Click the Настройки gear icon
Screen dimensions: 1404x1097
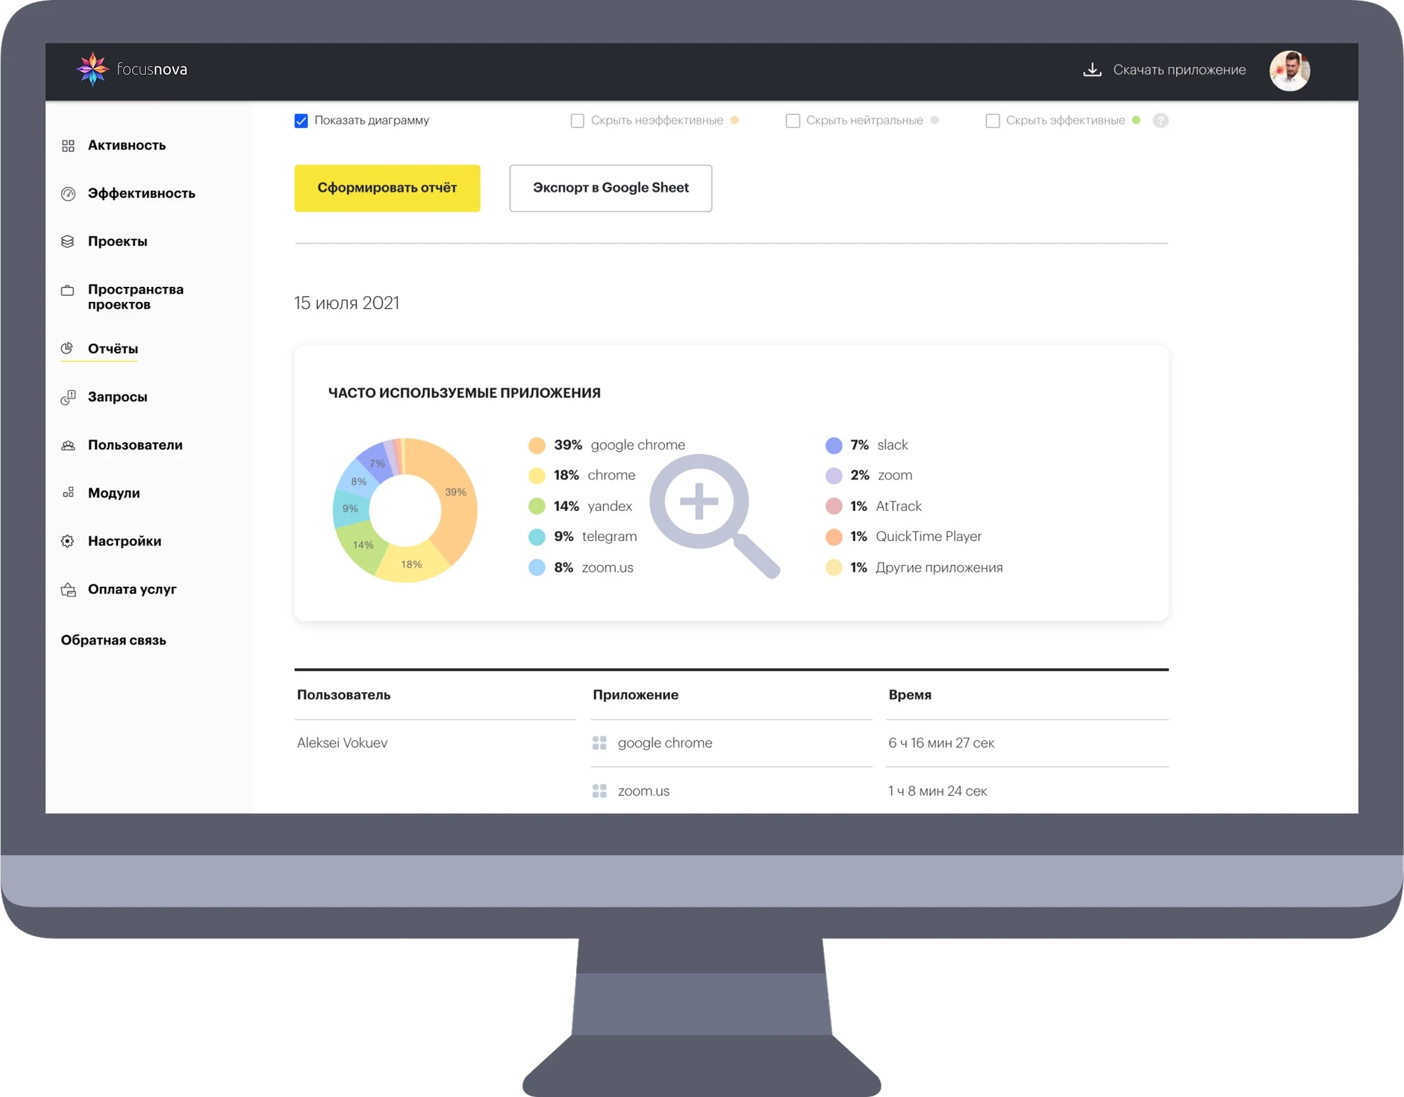(x=68, y=542)
